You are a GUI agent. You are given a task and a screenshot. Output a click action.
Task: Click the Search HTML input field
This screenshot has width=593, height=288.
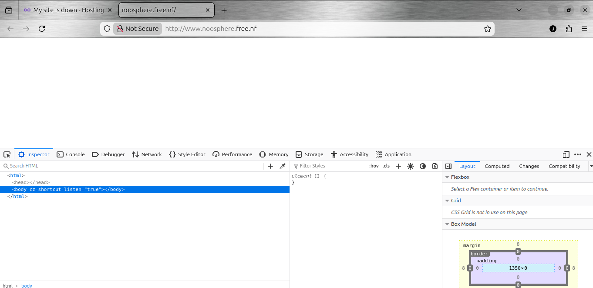(131, 166)
